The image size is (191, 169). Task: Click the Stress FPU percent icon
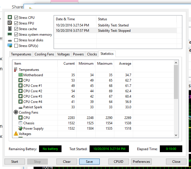(x=10, y=23)
